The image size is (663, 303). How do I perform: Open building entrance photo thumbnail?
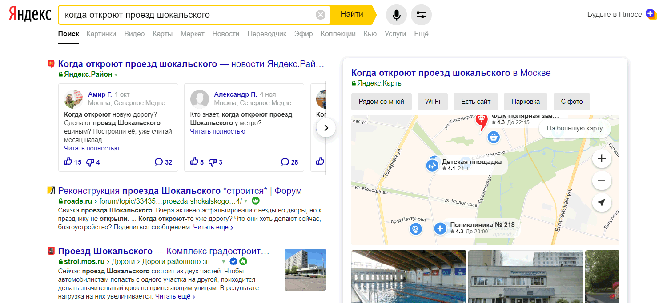(526, 276)
